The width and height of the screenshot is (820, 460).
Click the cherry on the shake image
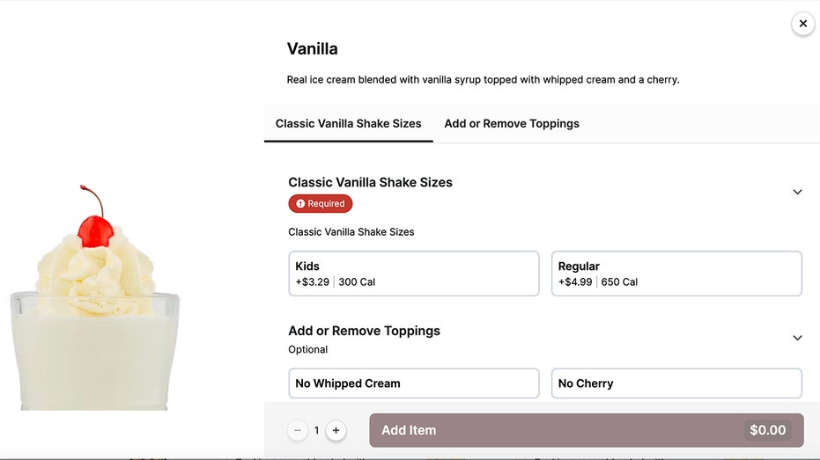click(x=92, y=230)
